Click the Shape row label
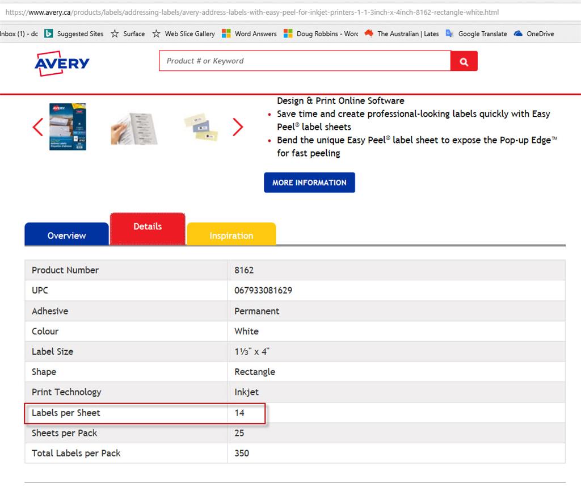Image resolution: width=581 pixels, height=487 pixels. click(44, 372)
